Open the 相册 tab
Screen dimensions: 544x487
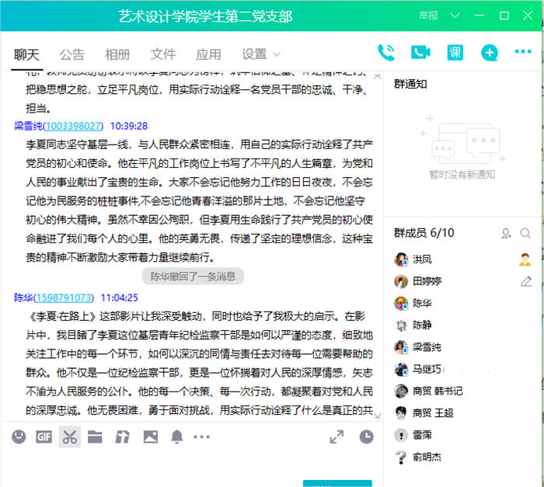click(x=117, y=54)
